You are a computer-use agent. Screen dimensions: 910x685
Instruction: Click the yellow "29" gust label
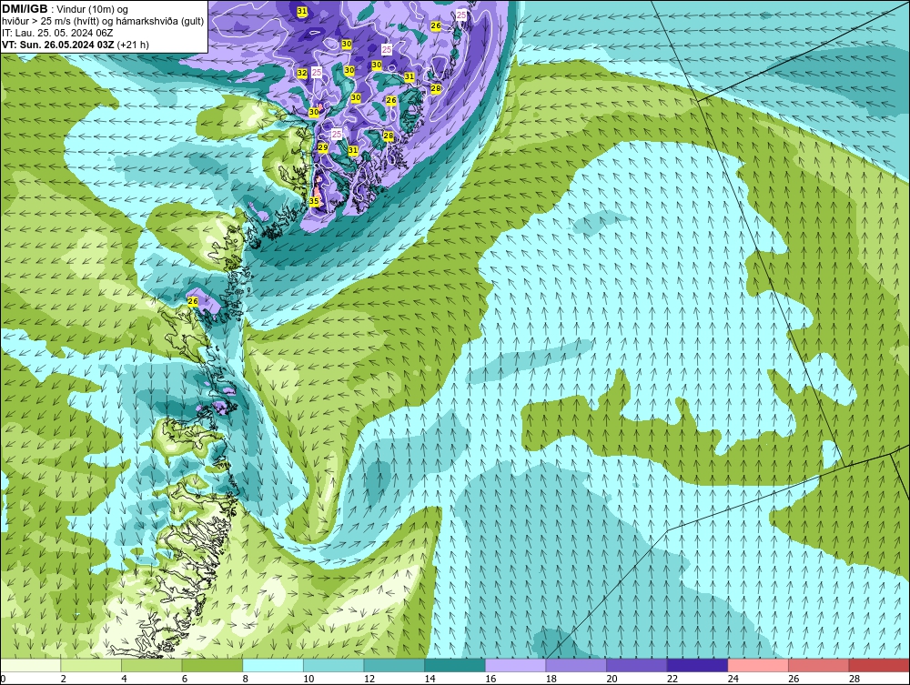click(x=323, y=147)
